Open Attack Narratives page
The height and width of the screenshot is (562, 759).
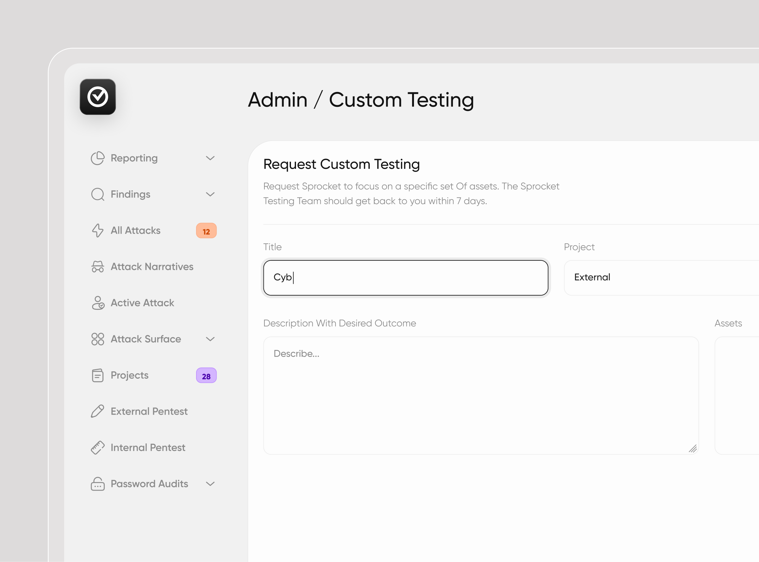pyautogui.click(x=152, y=267)
